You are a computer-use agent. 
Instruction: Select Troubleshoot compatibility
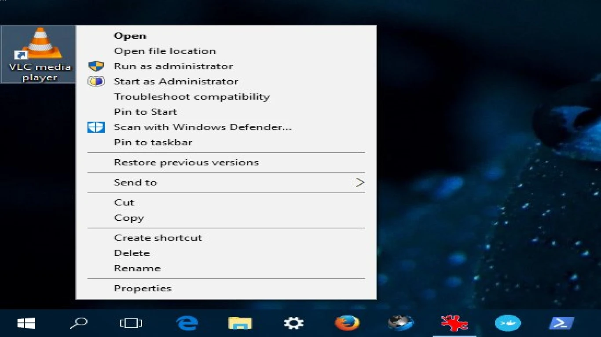tap(192, 97)
